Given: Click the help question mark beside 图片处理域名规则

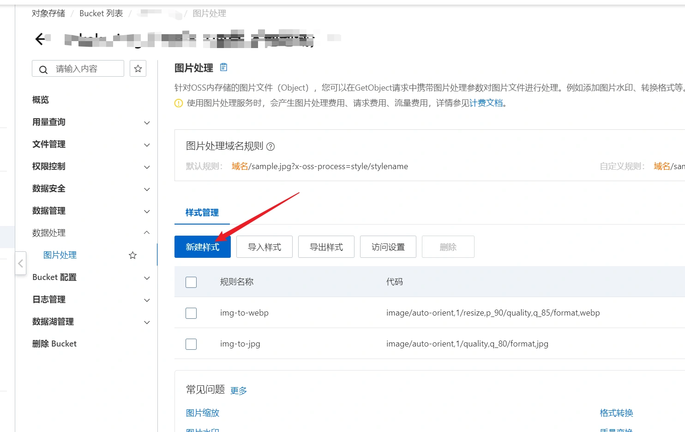Looking at the screenshot, I should point(270,146).
